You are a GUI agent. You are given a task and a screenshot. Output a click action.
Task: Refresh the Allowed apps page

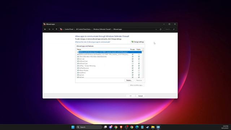pyautogui.click(x=161, y=29)
